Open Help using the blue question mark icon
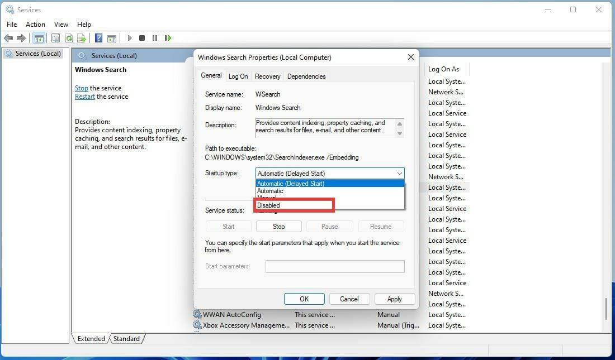Image resolution: width=615 pixels, height=360 pixels. tap(98, 38)
